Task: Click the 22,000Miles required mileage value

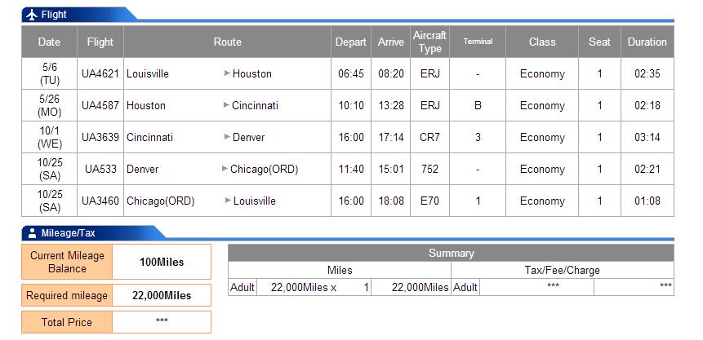Action: pos(162,296)
